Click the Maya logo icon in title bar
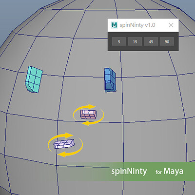This screenshot has height=195, width=195. pyautogui.click(x=114, y=25)
